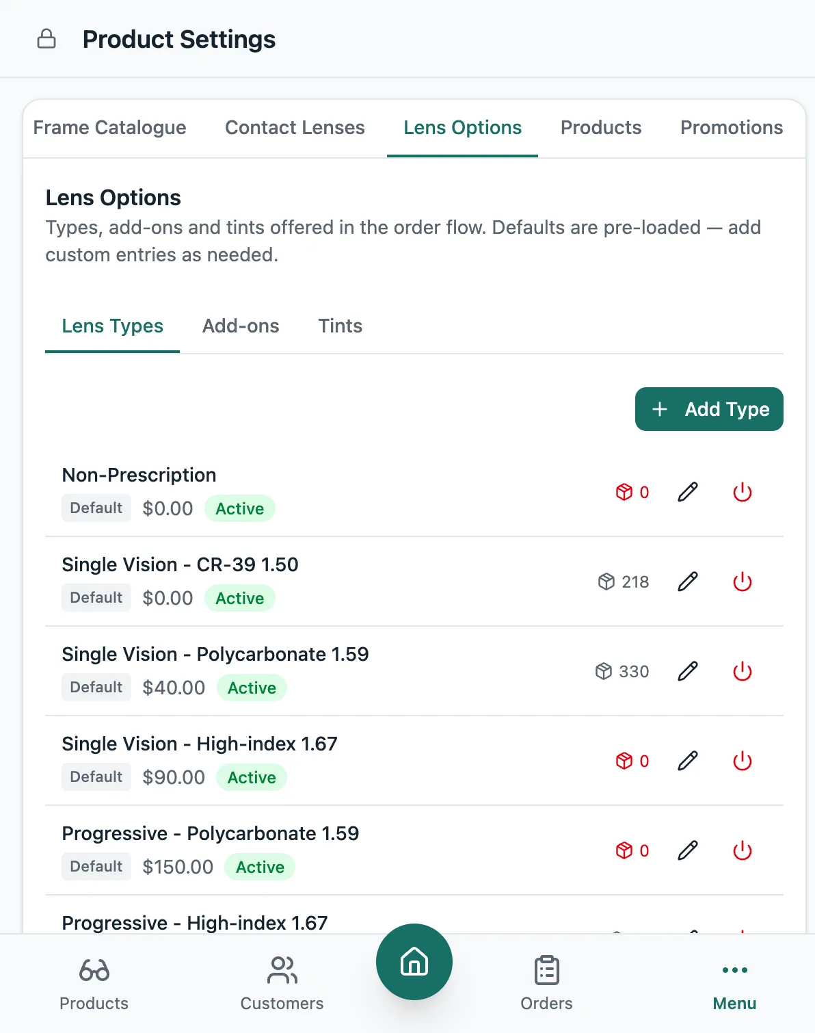Click the $150.00 price
Image resolution: width=815 pixels, height=1033 pixels.
click(178, 867)
